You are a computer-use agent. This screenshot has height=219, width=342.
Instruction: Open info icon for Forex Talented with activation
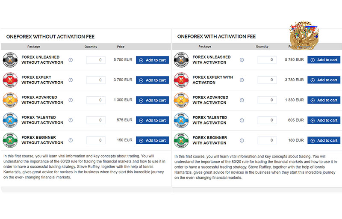(x=242, y=120)
